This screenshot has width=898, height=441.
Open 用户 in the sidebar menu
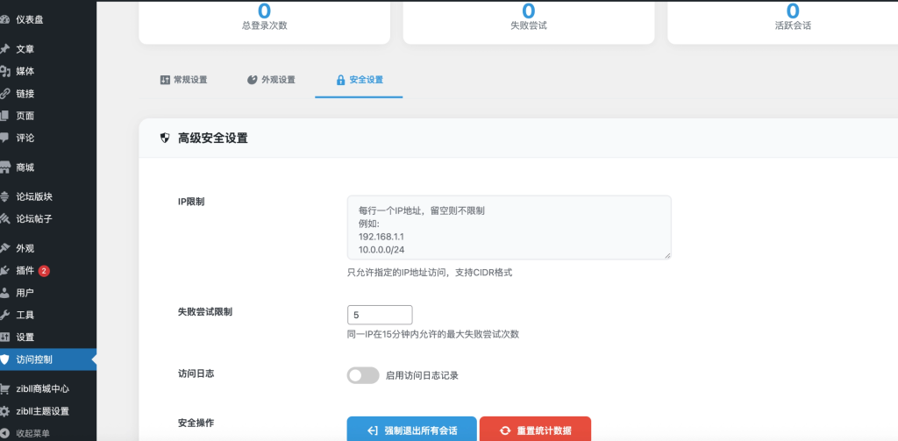[48, 293]
